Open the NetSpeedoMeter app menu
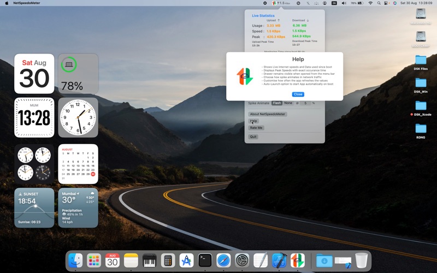This screenshot has width=437, height=273. [x=26, y=3]
